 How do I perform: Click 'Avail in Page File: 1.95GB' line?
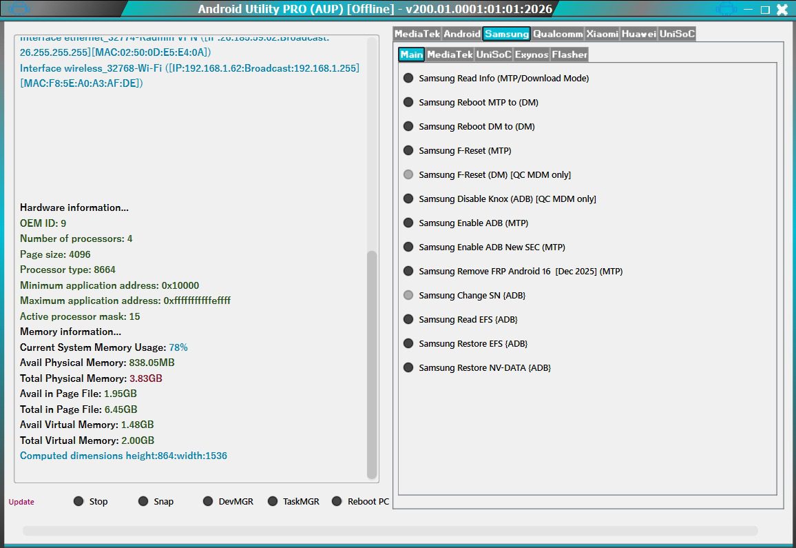[x=78, y=394]
